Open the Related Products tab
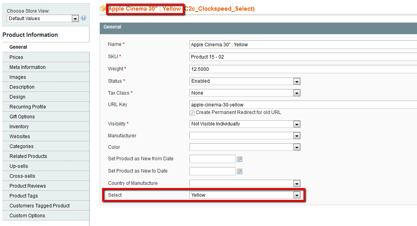This screenshot has width=417, height=226. click(46, 156)
